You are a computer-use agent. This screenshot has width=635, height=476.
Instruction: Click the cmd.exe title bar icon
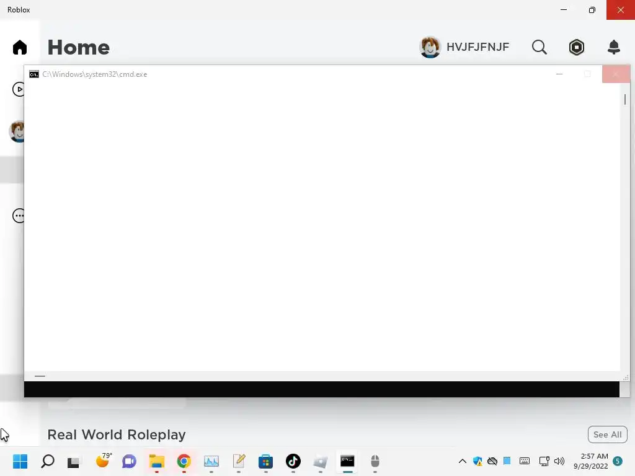pos(34,74)
